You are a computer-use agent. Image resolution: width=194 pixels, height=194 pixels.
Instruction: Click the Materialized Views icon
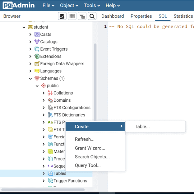[50, 151]
